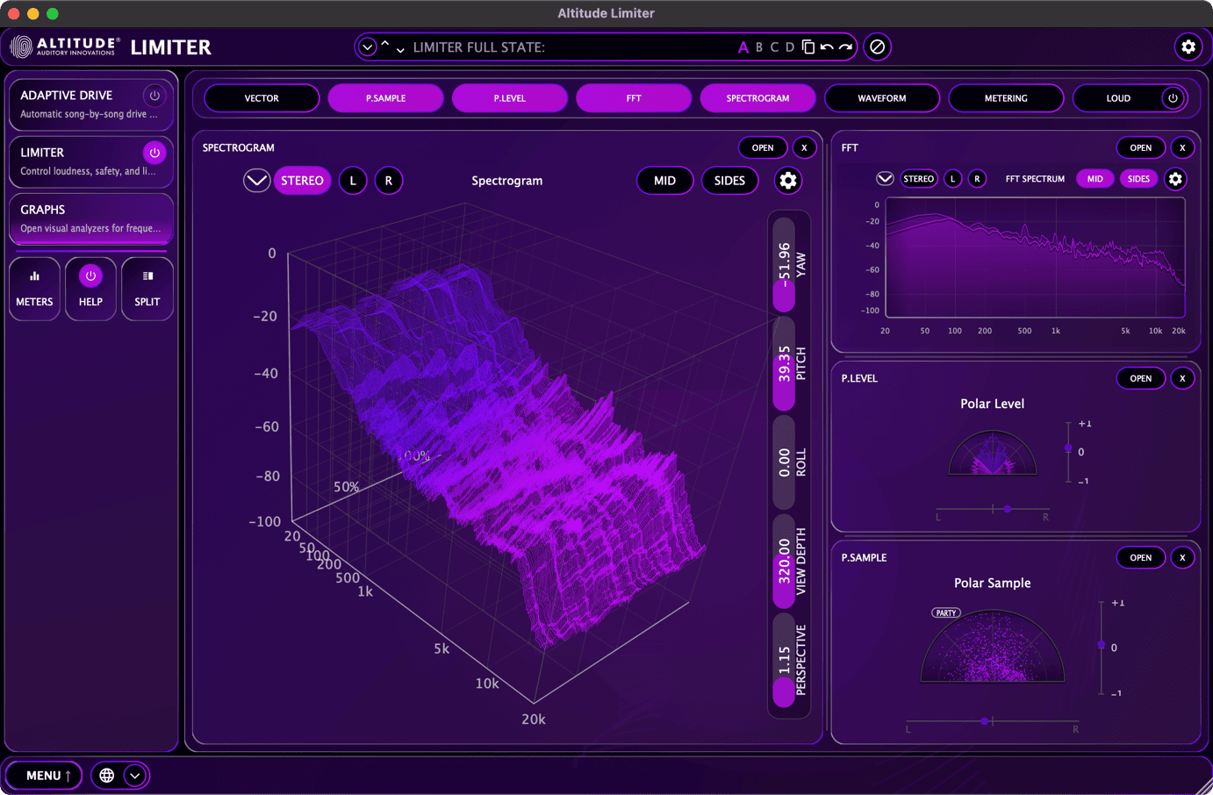This screenshot has height=795, width=1213.
Task: Select L channel in Spectrogram
Action: (353, 181)
